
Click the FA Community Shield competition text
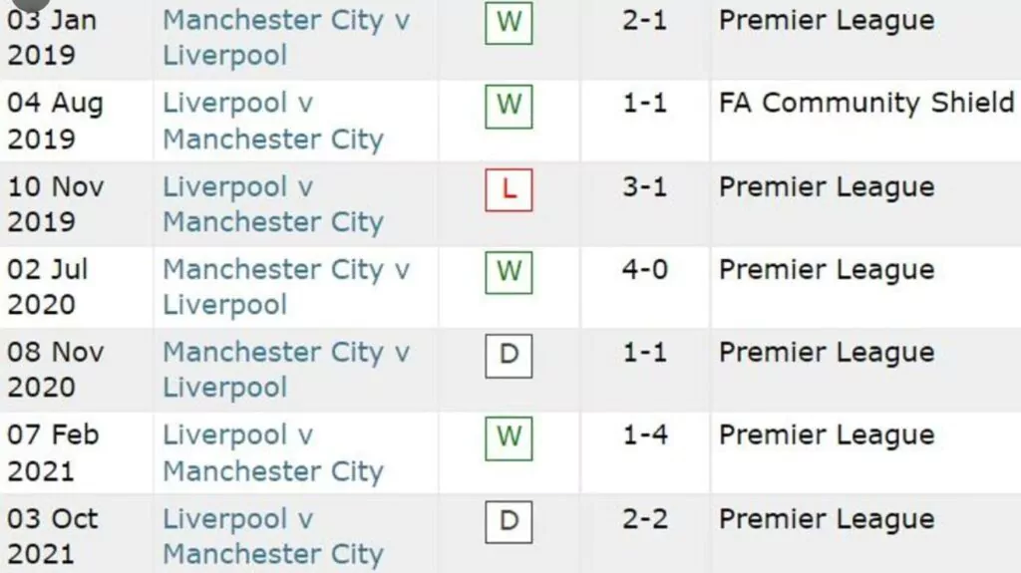point(866,103)
